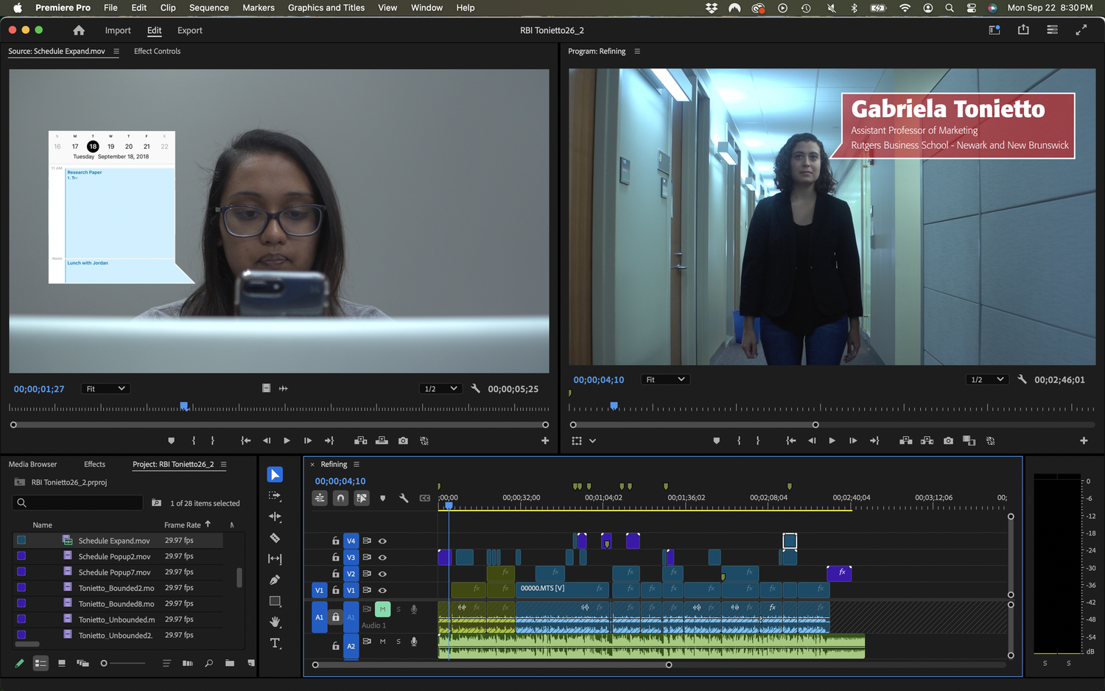Click New Bin folder icon in Project panel
Image resolution: width=1105 pixels, height=691 pixels.
[x=230, y=663]
